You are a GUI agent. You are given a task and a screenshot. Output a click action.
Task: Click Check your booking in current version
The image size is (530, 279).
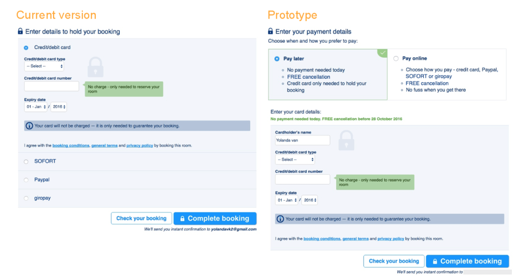(x=141, y=218)
